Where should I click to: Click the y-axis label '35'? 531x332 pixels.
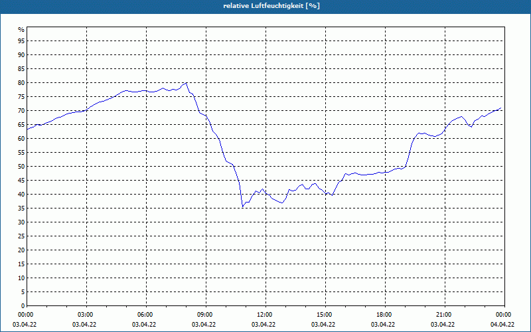click(x=21, y=208)
